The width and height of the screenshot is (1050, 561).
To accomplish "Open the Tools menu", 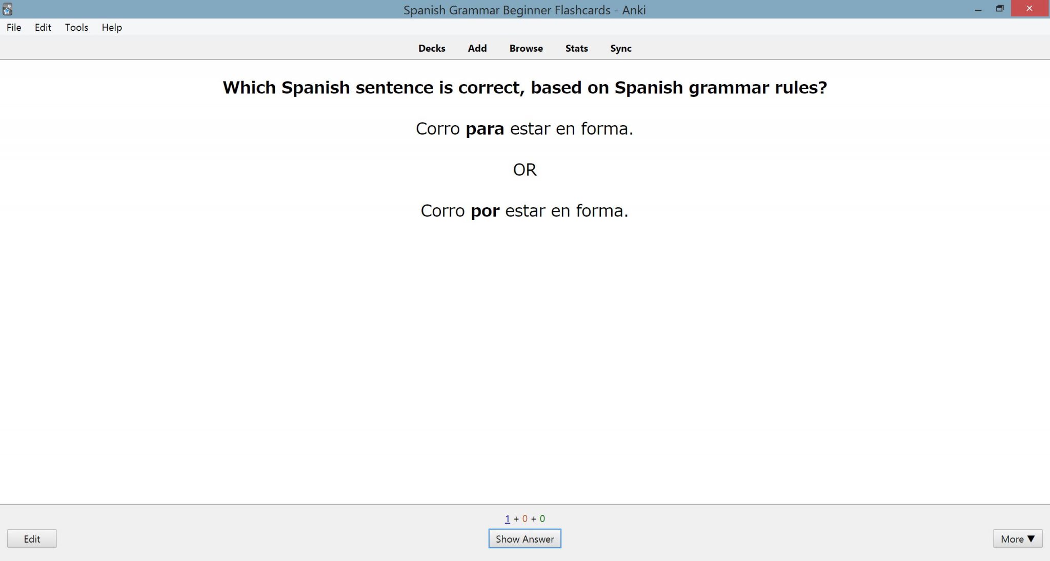I will 76,27.
